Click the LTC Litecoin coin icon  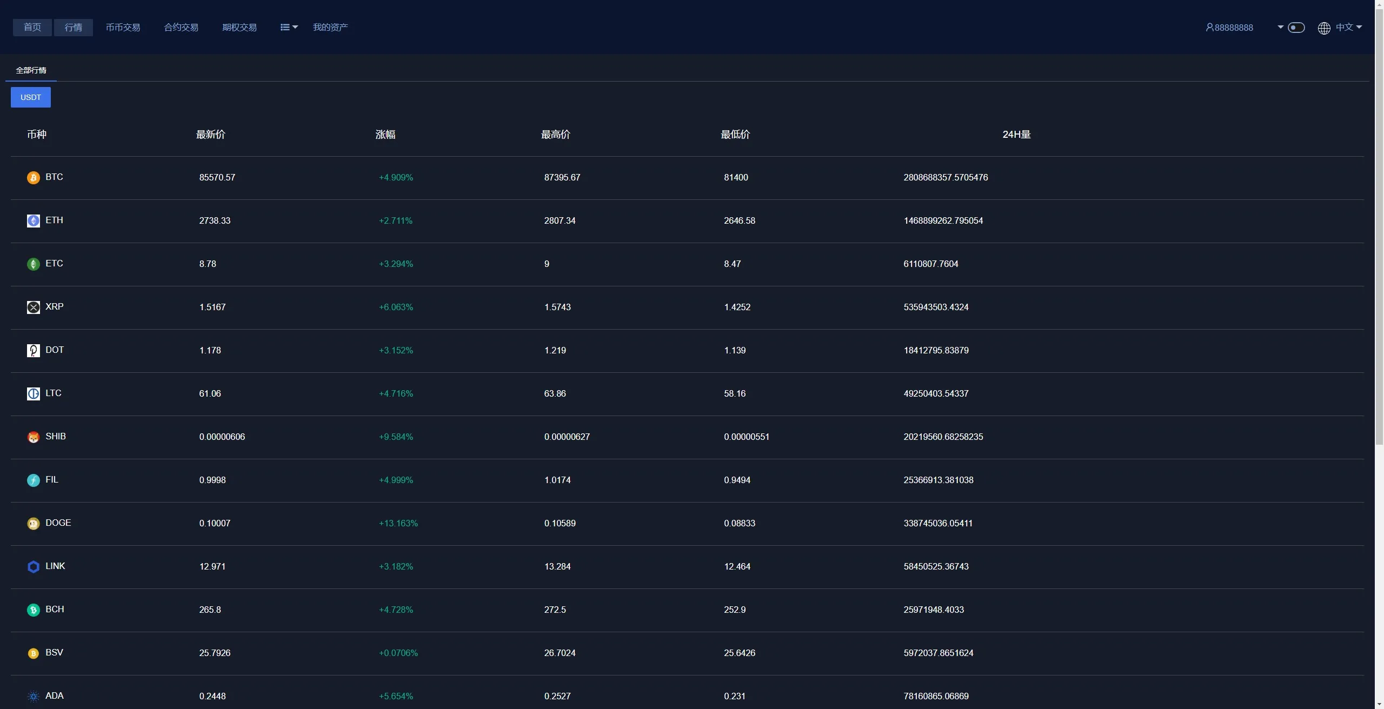pyautogui.click(x=34, y=394)
